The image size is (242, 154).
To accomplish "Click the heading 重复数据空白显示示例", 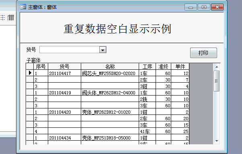I will pos(117,29).
